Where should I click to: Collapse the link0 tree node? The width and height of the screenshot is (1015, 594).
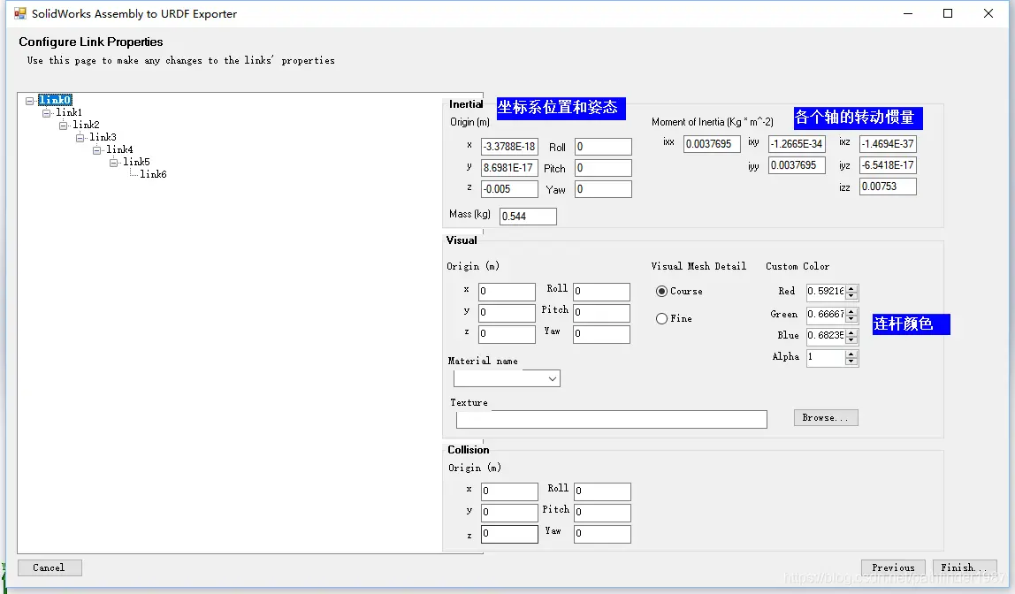point(30,101)
